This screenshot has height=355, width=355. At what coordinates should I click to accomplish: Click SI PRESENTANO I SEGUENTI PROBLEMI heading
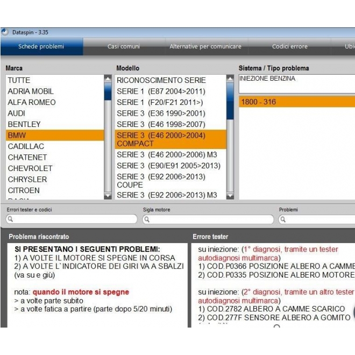87,249
